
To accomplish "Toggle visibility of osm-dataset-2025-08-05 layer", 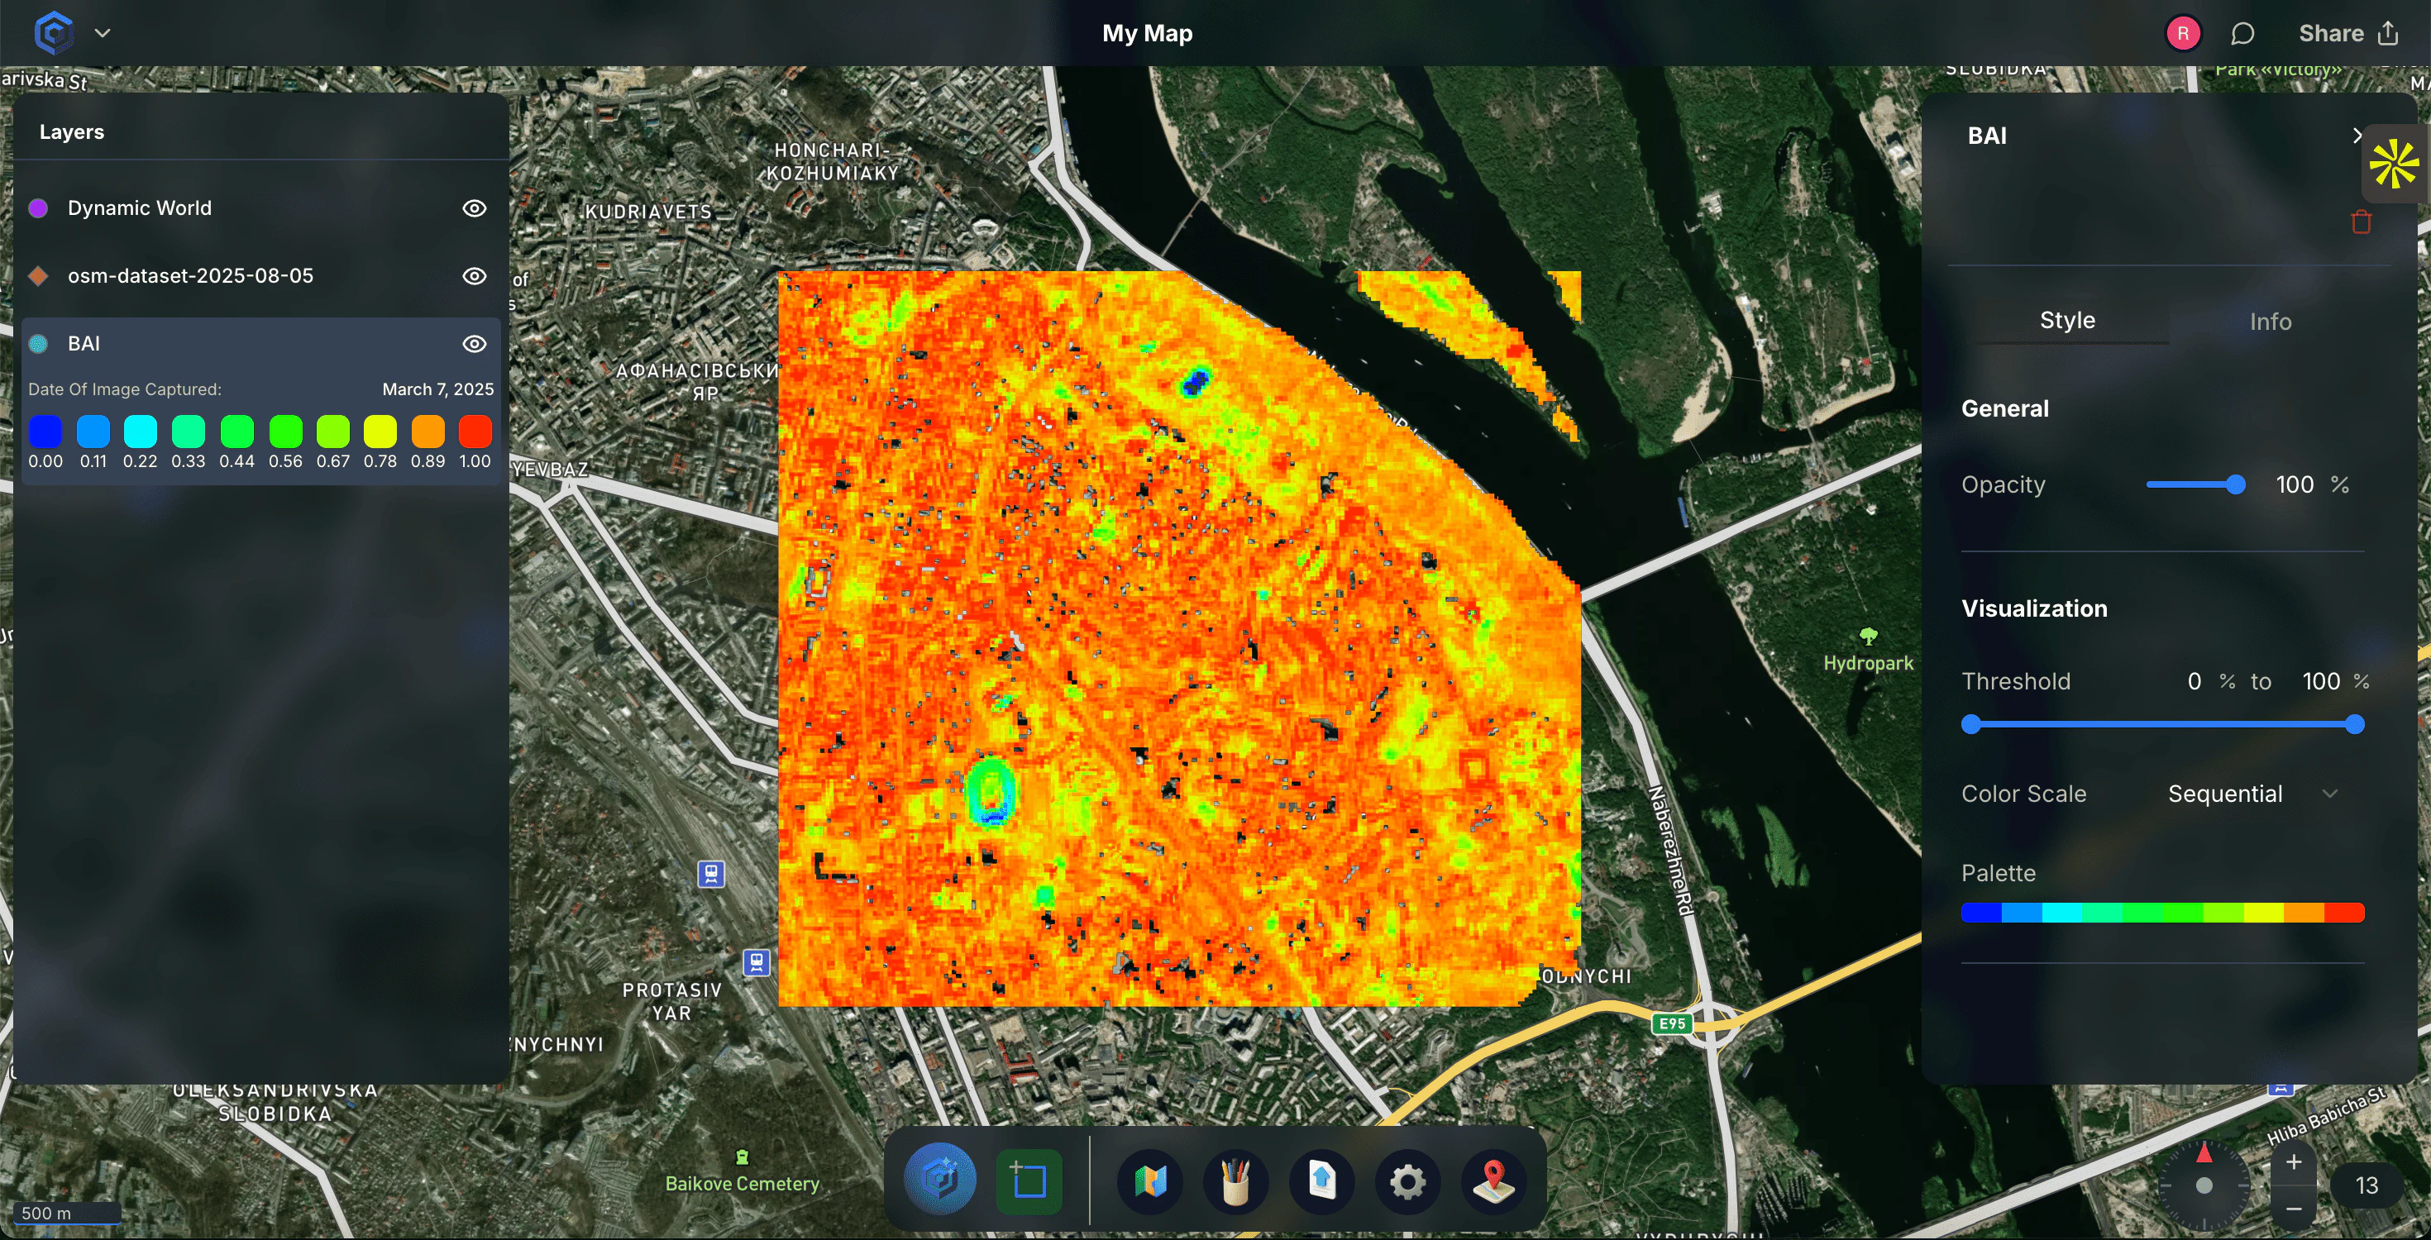I will (x=475, y=275).
